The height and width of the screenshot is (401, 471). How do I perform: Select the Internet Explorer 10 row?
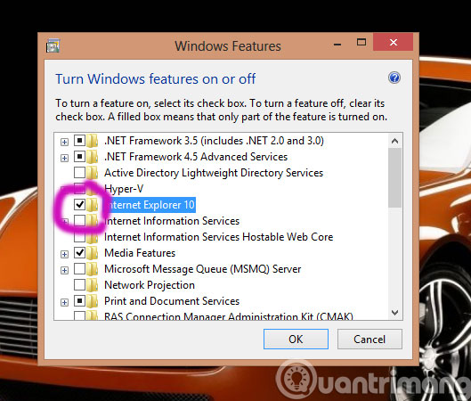(x=150, y=205)
